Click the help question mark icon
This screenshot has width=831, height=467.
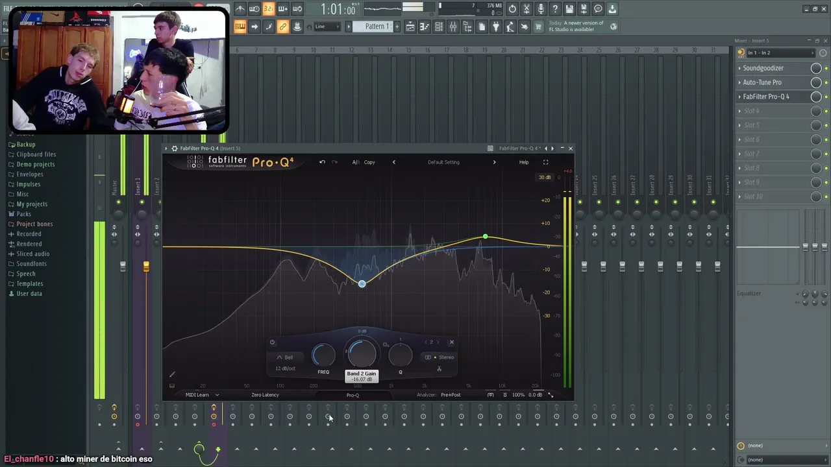click(555, 8)
